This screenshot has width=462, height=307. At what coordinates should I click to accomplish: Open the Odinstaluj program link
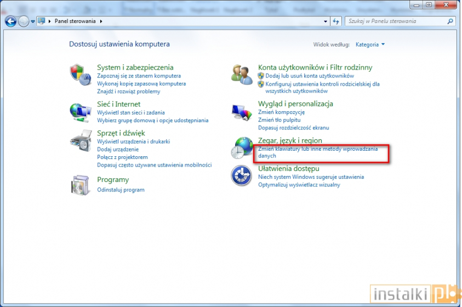121,190
